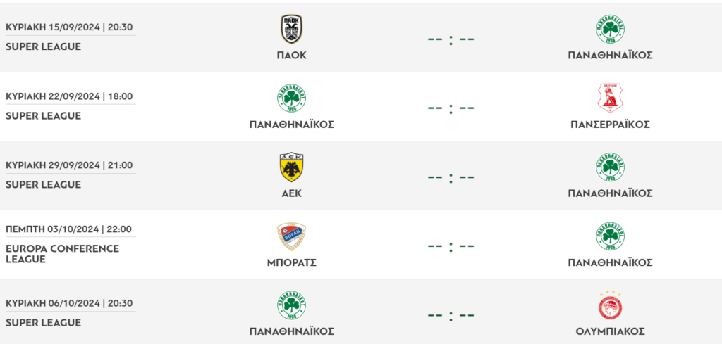Screen dimensions: 722x344
Task: Open the ΠΑΟΚ team name link
Action: pyautogui.click(x=291, y=56)
